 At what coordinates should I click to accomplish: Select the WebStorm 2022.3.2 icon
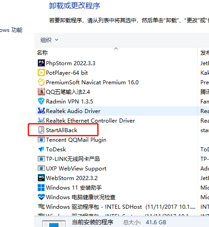click(x=41, y=178)
